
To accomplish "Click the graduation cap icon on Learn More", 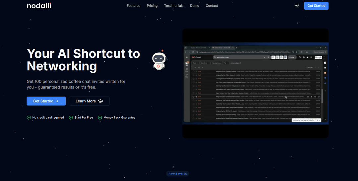I will tap(100, 101).
